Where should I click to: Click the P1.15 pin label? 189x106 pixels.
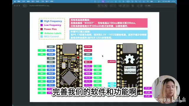tap(88, 78)
